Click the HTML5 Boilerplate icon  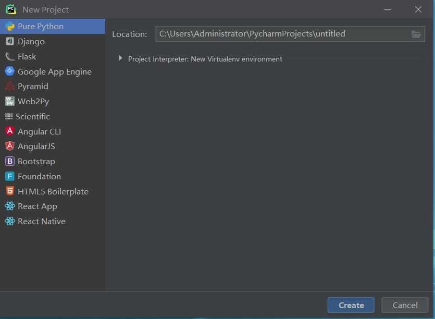point(9,191)
